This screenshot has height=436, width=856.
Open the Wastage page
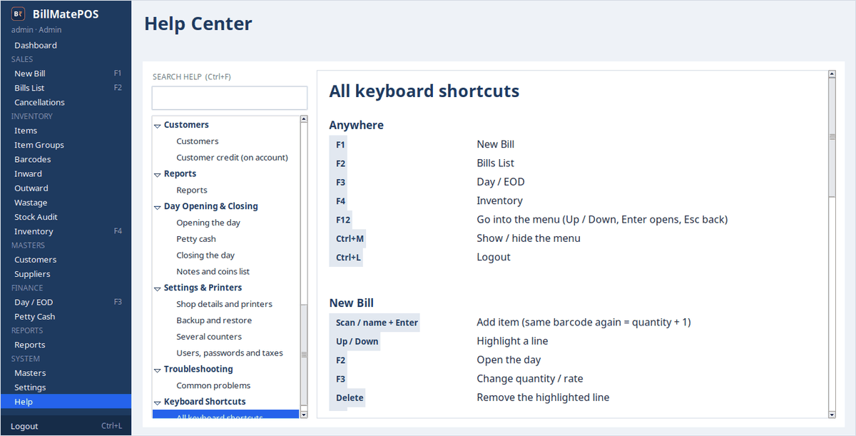[66, 203]
